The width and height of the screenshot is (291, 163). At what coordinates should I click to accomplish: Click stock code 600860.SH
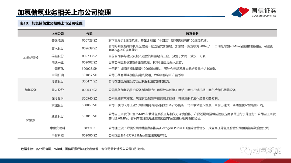tap(89, 105)
